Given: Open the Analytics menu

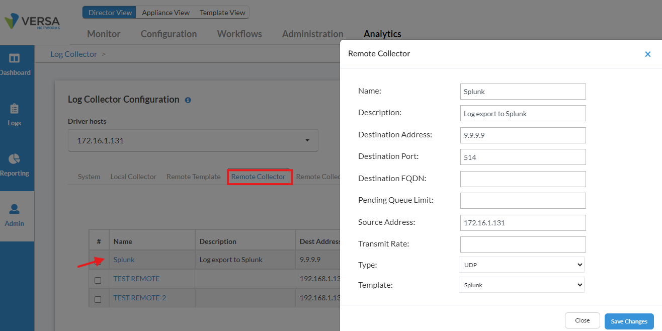Looking at the screenshot, I should pyautogui.click(x=382, y=34).
